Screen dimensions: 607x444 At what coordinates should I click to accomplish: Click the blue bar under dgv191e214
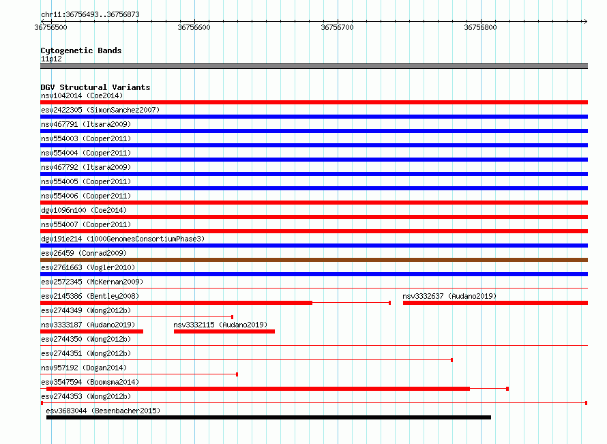[x=314, y=246]
